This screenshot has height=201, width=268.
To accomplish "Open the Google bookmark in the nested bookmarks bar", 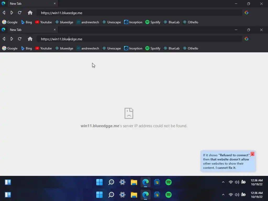I will tap(10, 48).
